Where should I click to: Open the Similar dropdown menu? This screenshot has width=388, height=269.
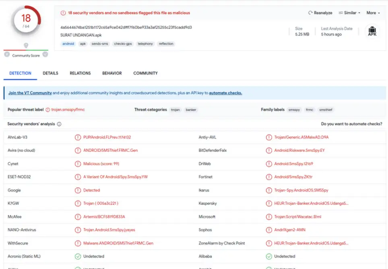pos(349,12)
